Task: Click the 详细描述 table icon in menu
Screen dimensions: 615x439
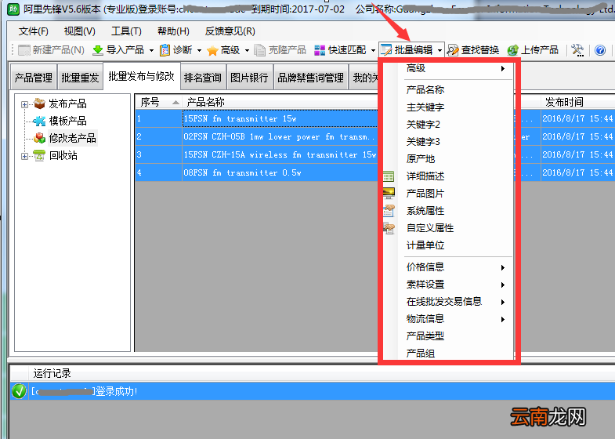Action: tap(389, 176)
